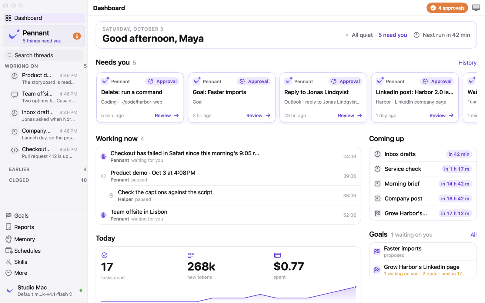This screenshot has height=303, width=485.
Task: Open the Company thread in the sidebar
Action: tap(44, 134)
